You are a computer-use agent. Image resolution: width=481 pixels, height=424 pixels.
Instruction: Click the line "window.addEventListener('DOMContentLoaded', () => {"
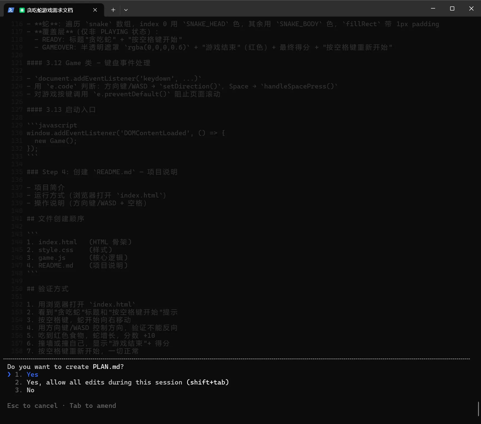pos(126,133)
